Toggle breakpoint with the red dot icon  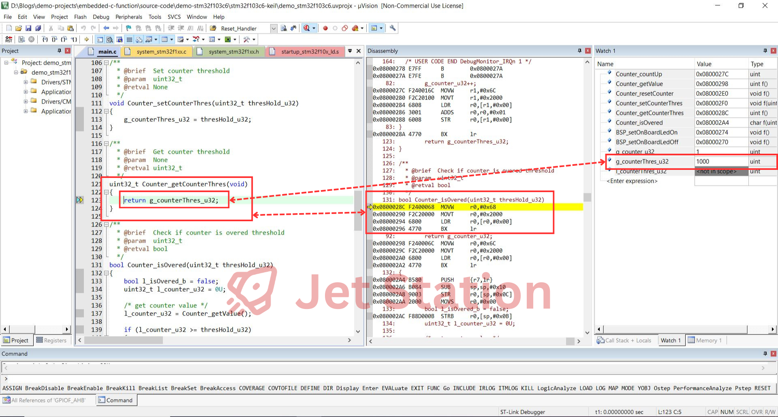(x=325, y=28)
